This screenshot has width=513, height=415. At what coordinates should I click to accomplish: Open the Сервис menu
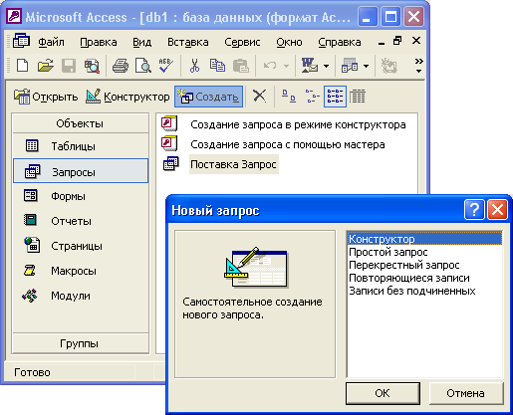[242, 42]
